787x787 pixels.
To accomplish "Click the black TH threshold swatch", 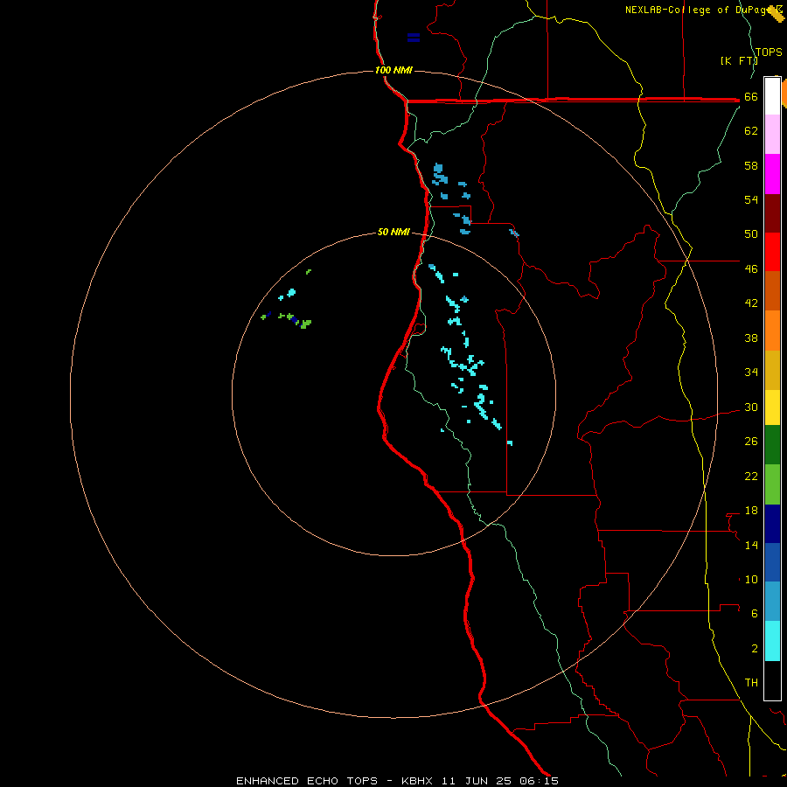I will 772,680.
